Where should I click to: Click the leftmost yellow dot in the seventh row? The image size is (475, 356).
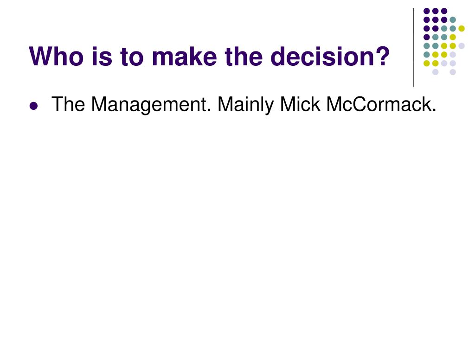[427, 63]
